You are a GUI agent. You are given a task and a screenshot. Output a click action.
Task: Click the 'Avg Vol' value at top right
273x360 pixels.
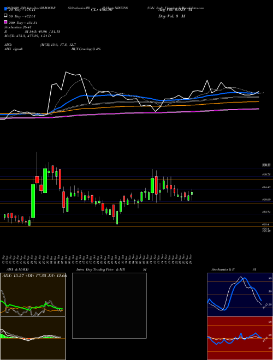tap(175, 10)
